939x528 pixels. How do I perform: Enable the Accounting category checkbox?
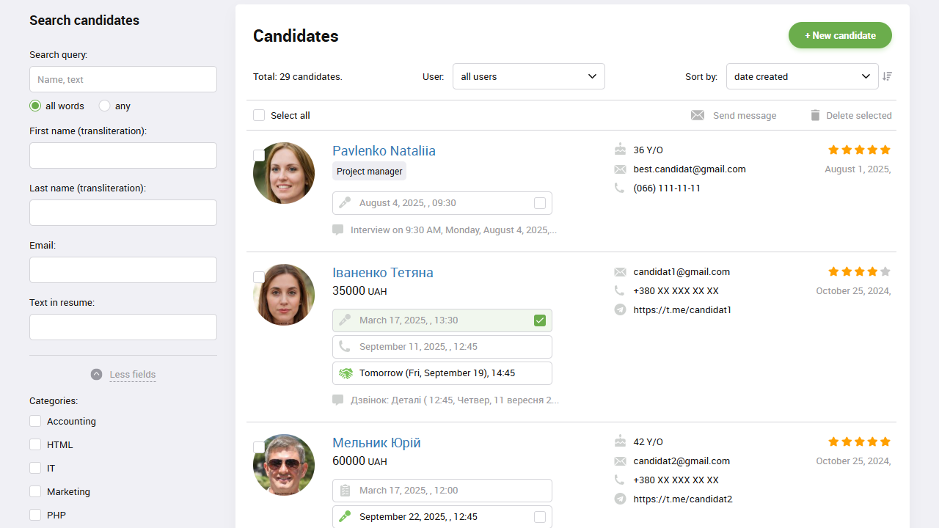click(35, 421)
